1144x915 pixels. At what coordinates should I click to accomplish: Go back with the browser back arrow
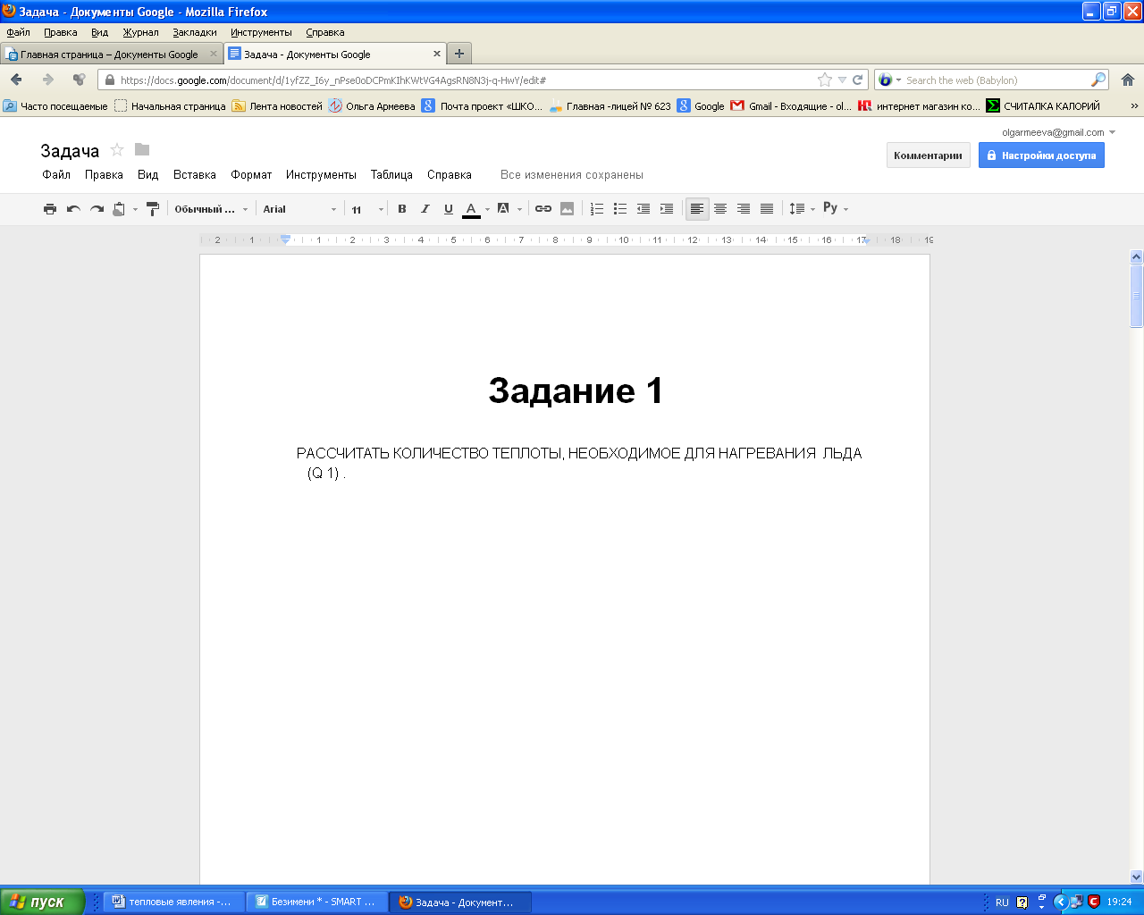pos(16,80)
